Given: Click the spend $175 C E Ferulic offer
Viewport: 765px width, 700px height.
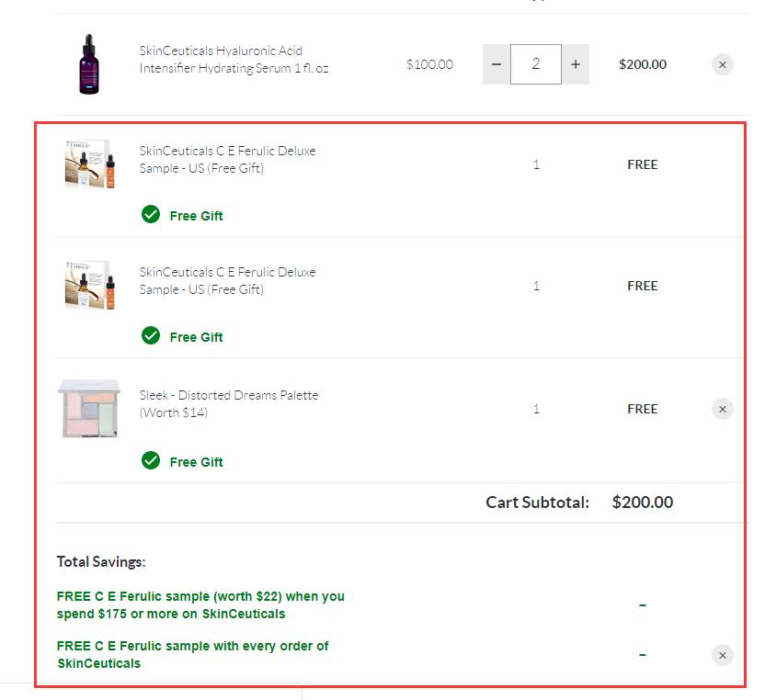Looking at the screenshot, I should tap(200, 605).
